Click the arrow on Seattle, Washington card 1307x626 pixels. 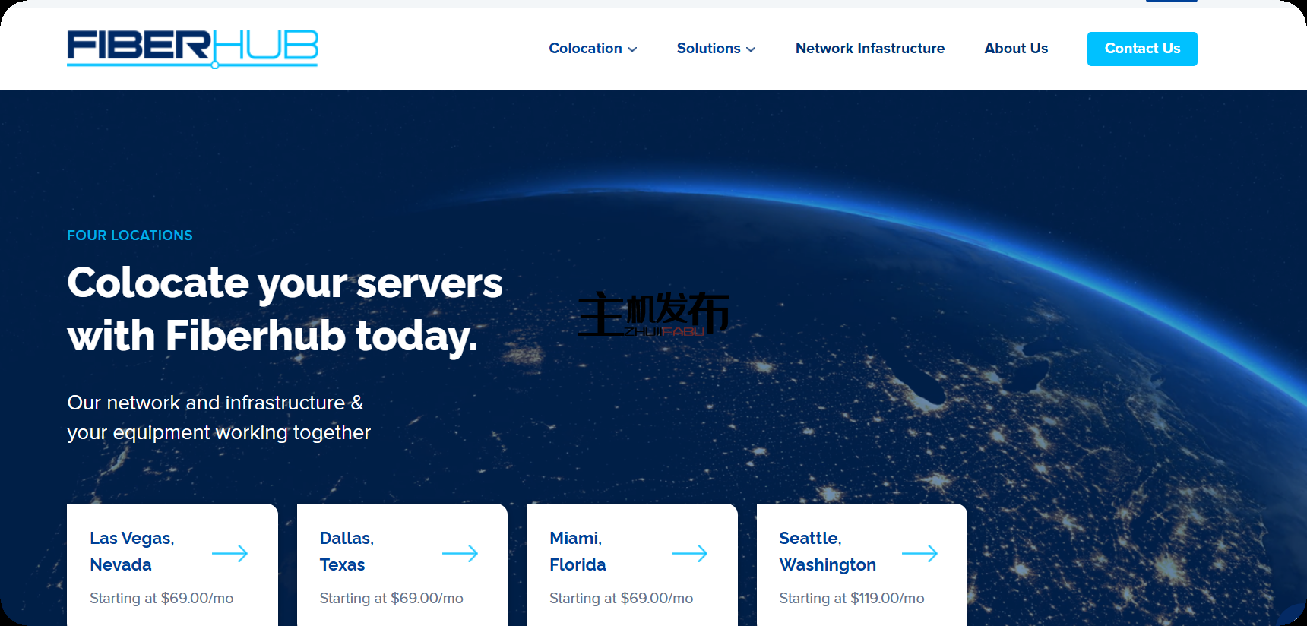(919, 553)
